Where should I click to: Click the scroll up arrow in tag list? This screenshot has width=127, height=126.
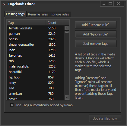67,28
